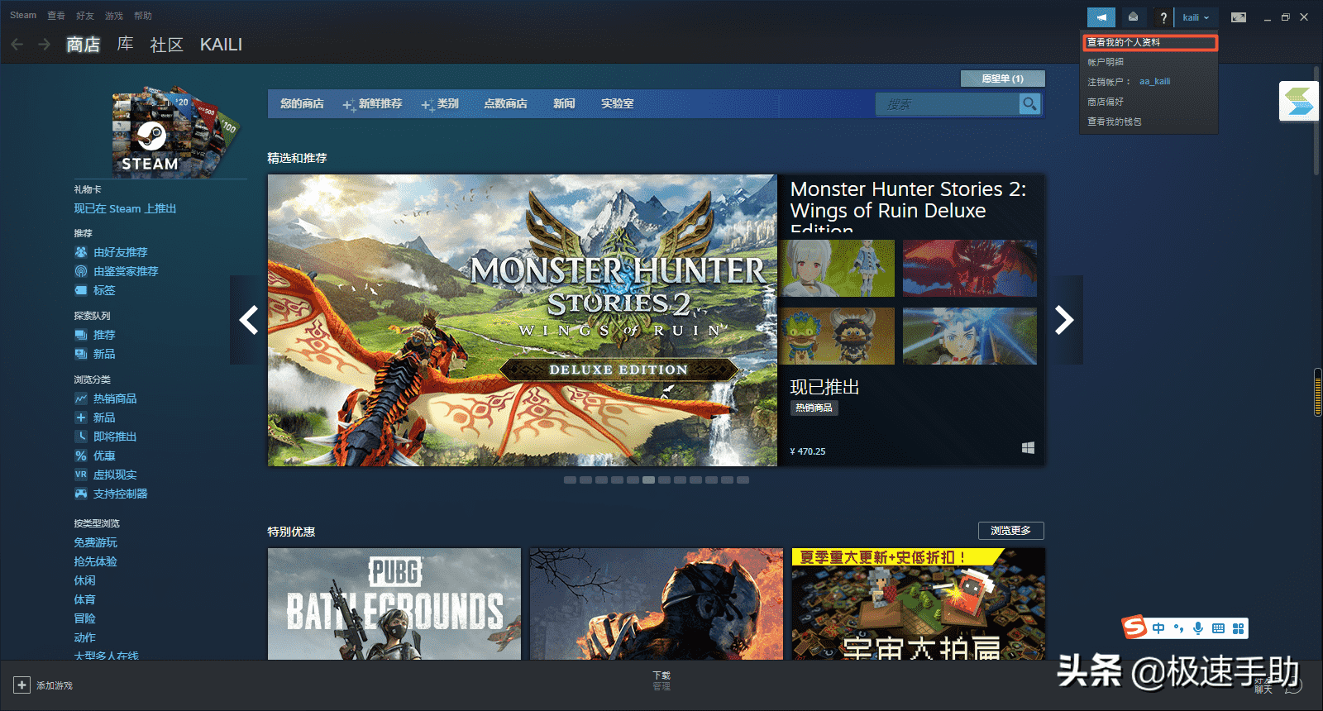Click the help question mark icon
This screenshot has height=711, width=1323.
pos(1163,17)
